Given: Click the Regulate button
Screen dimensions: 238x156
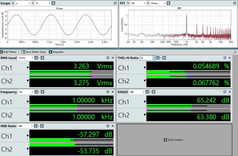Looking at the screenshot, I should tap(56, 52).
